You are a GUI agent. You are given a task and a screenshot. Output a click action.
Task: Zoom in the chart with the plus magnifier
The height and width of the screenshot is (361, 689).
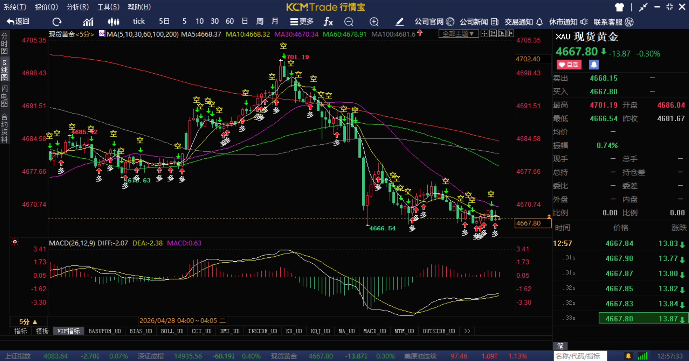click(374, 22)
